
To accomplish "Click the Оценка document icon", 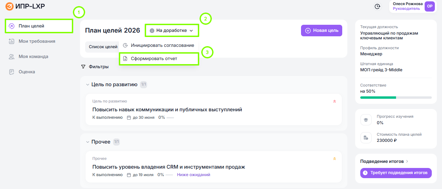I will pyautogui.click(x=12, y=72).
